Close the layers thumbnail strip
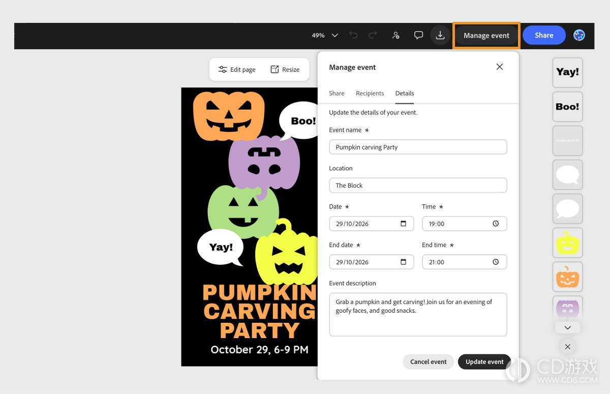 (x=568, y=347)
